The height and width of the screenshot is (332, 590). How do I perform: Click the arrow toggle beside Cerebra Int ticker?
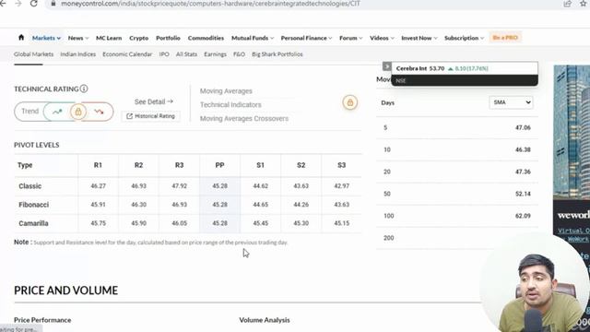(x=387, y=66)
